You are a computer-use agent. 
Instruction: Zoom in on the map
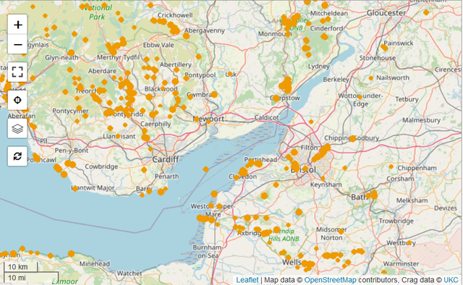click(x=17, y=25)
